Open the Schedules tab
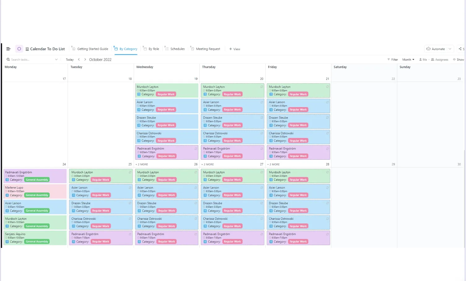The height and width of the screenshot is (281, 466). (x=175, y=49)
